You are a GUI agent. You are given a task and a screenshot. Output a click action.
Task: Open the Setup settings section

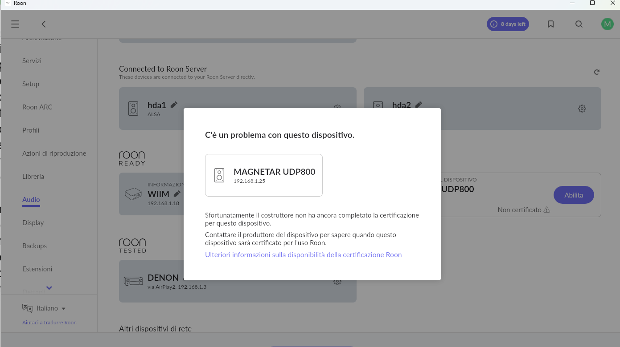(x=31, y=84)
